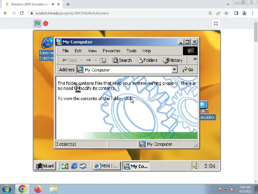258x194 pixels.
Task: Close the Windows 2000 Simulator browser tab
Action: pos(58,4)
